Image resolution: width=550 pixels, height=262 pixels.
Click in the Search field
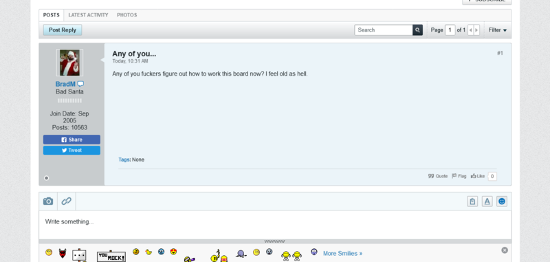[x=384, y=30]
